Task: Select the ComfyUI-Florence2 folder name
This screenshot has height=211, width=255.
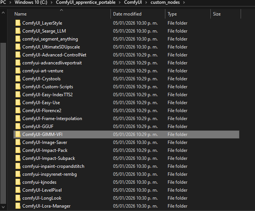Action: point(42,111)
